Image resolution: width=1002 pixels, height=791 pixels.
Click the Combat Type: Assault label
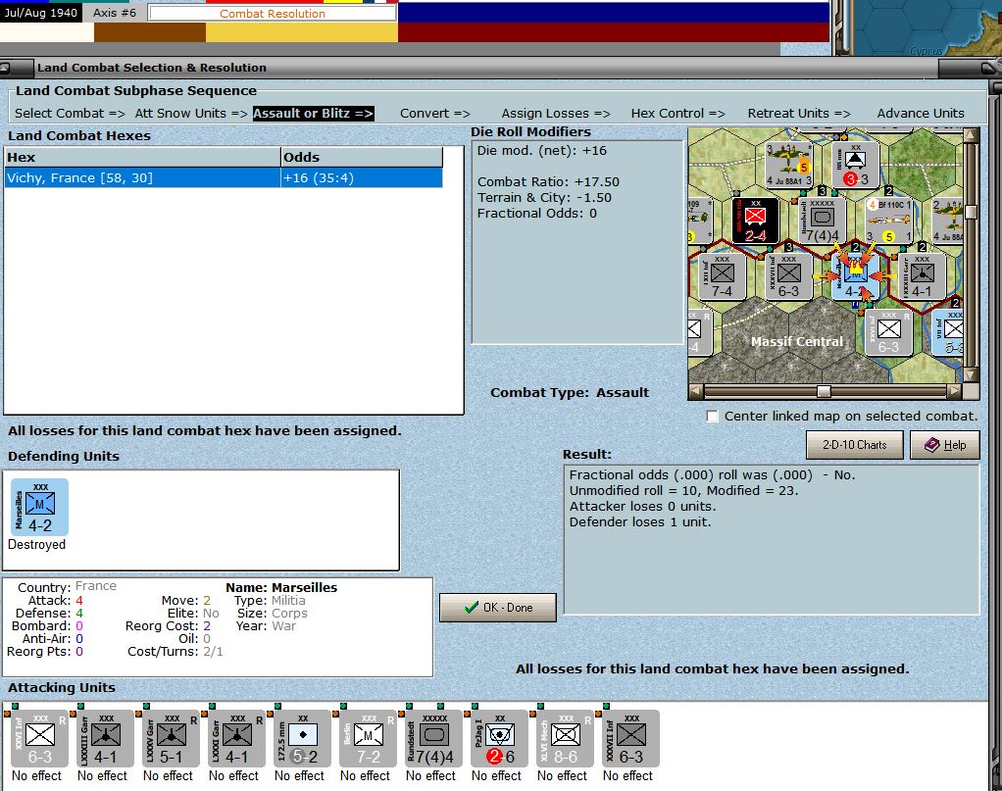[570, 392]
